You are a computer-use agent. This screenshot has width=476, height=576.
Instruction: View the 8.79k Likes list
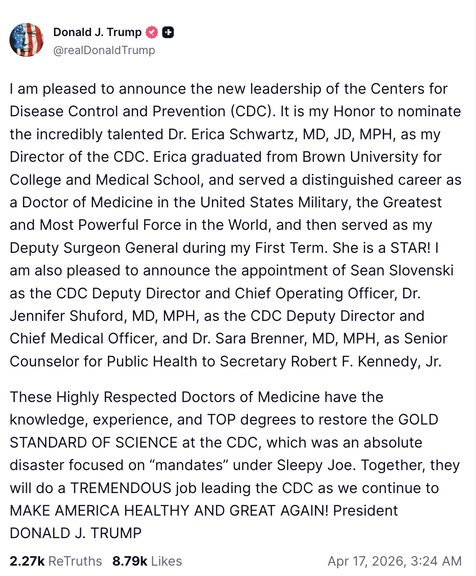pos(147,561)
